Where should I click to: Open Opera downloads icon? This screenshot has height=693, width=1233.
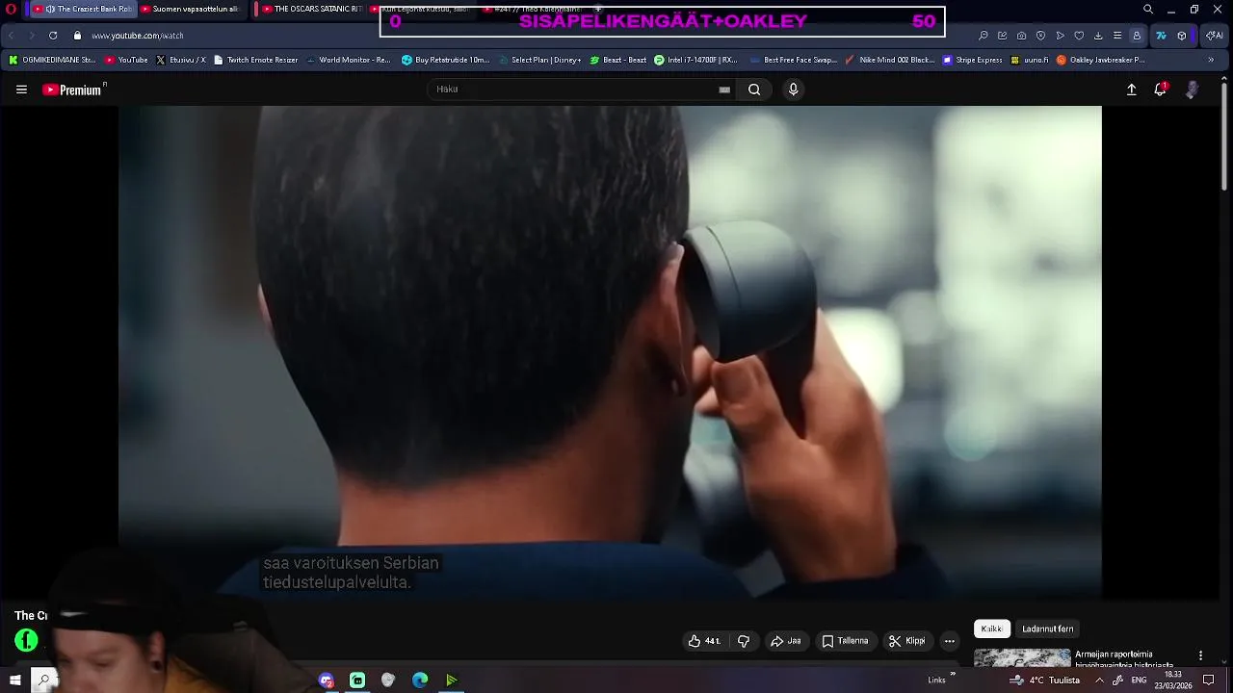(x=1098, y=36)
